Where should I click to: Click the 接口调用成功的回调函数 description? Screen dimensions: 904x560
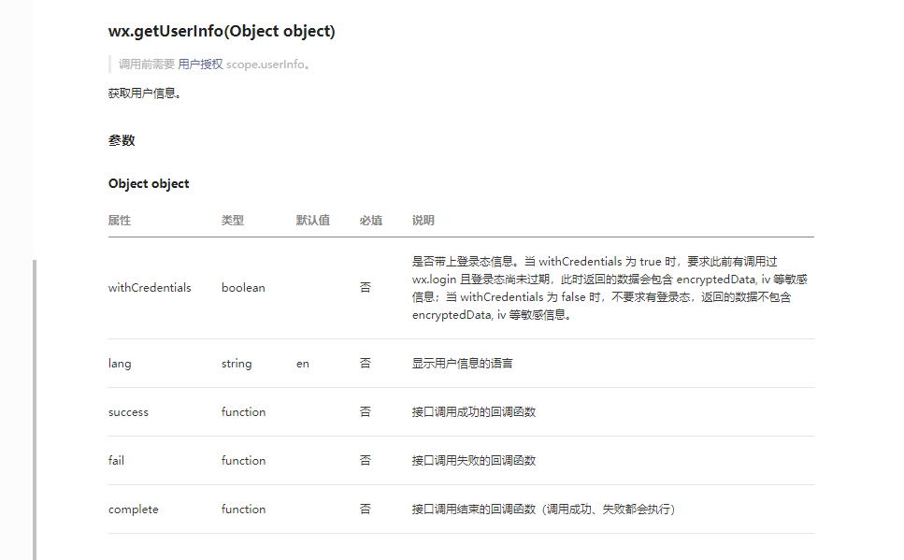pos(474,411)
